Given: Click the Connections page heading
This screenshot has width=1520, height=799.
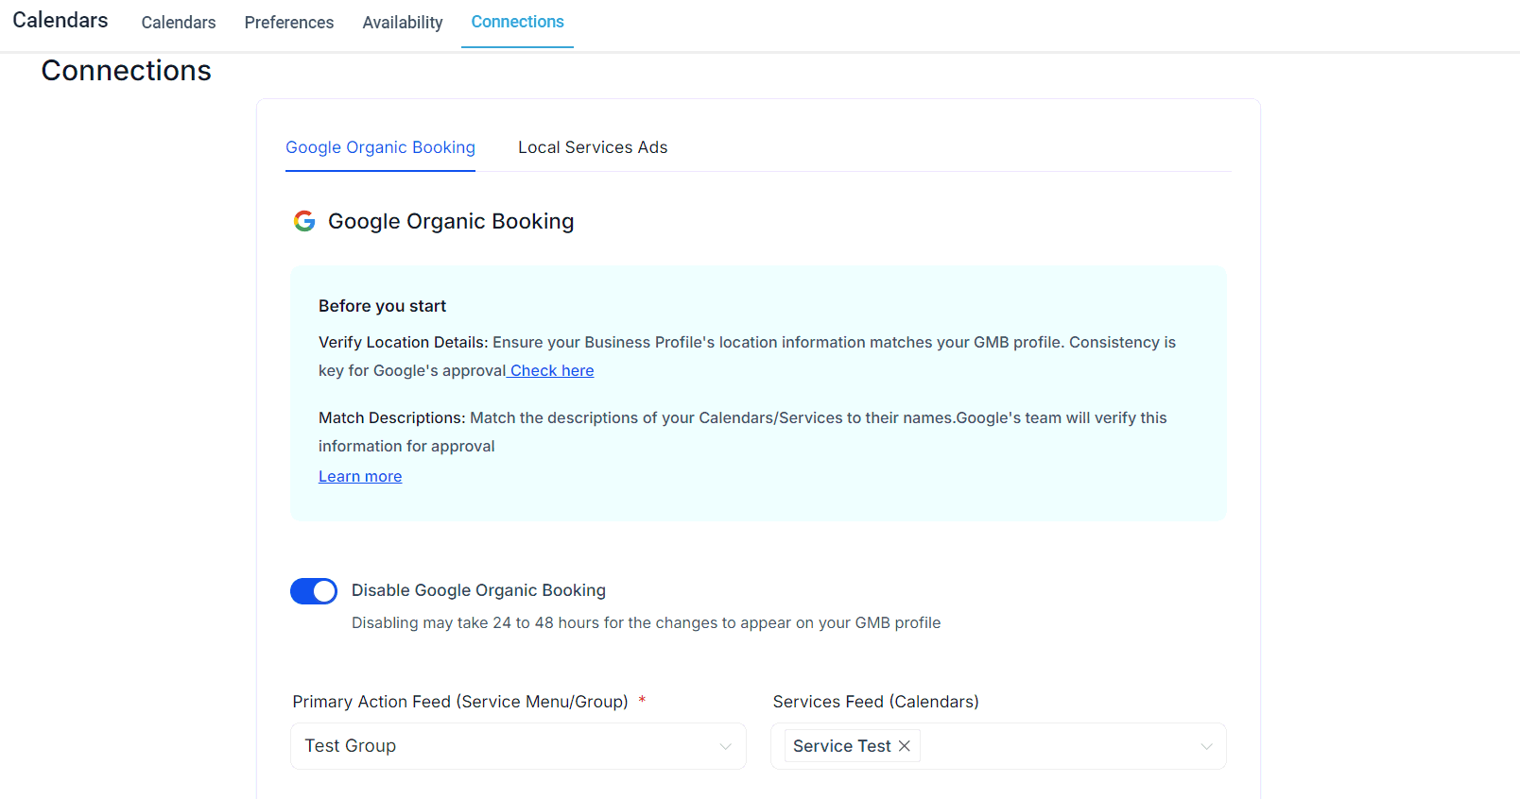Looking at the screenshot, I should (x=127, y=71).
